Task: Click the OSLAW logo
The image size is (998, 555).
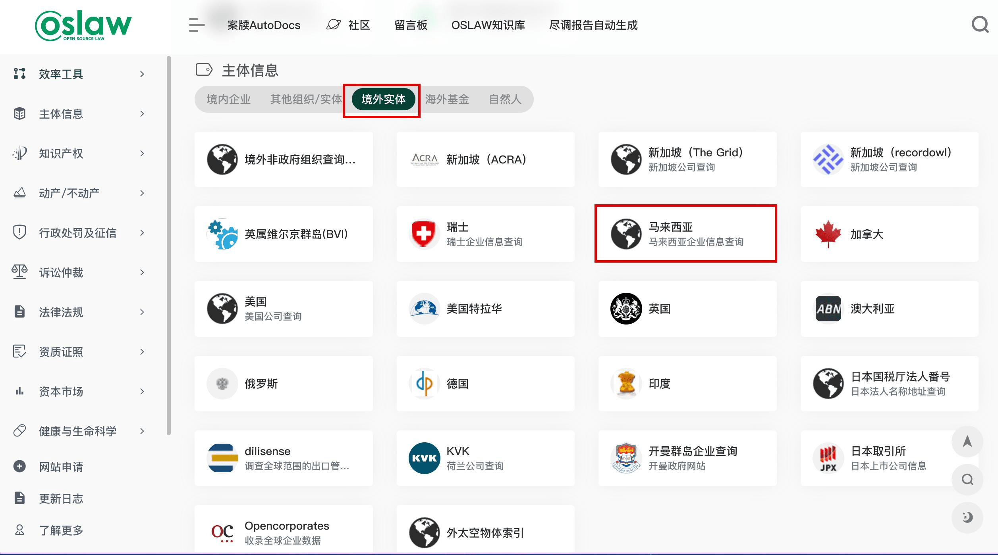Action: 83,25
